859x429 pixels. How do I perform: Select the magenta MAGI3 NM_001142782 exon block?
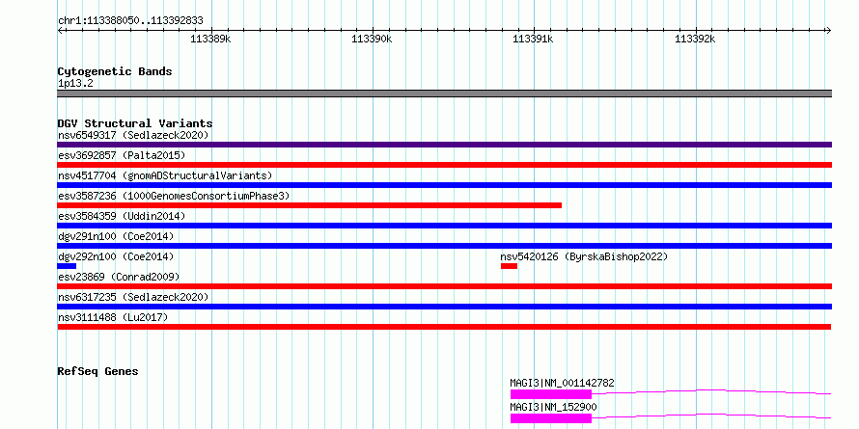(551, 394)
